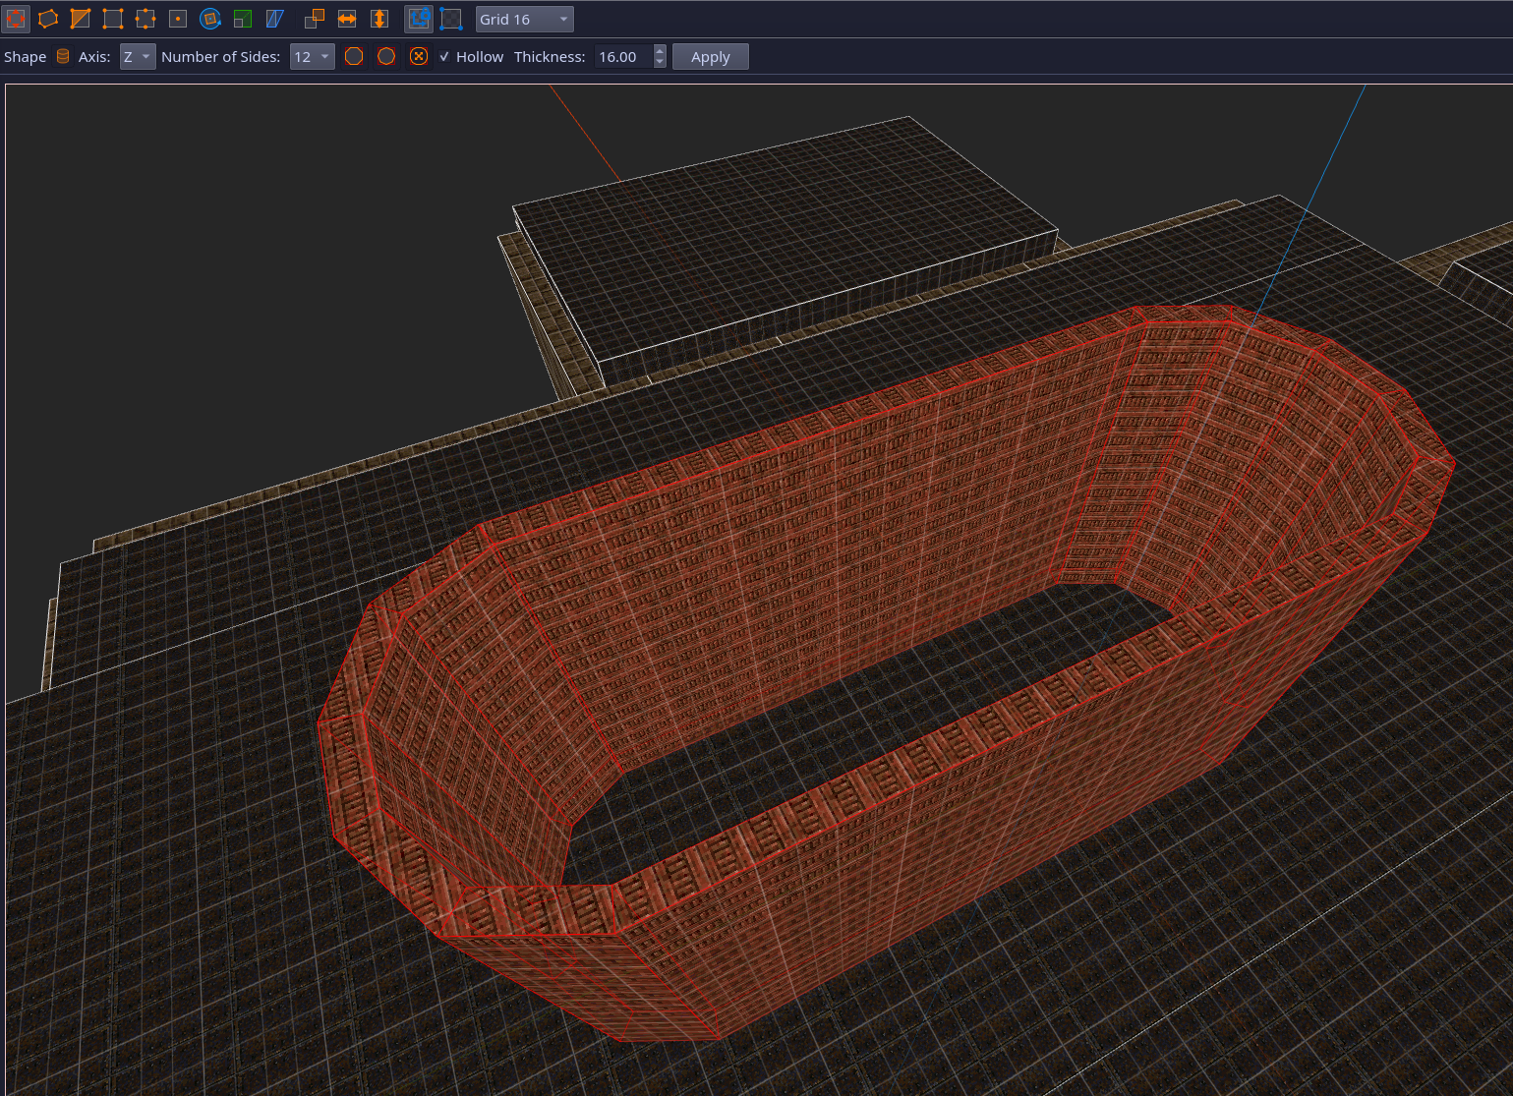
Task: Select the circle X radius mode button
Action: 419,57
